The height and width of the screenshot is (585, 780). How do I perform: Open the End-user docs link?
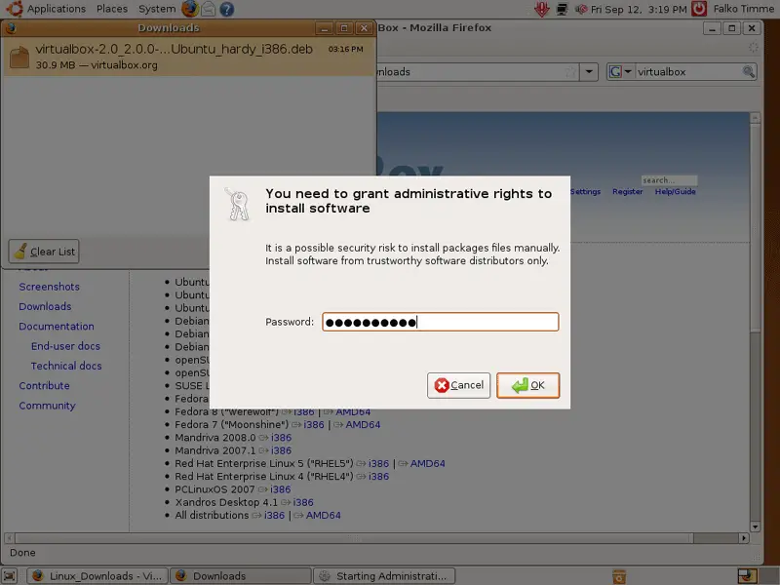pos(65,346)
